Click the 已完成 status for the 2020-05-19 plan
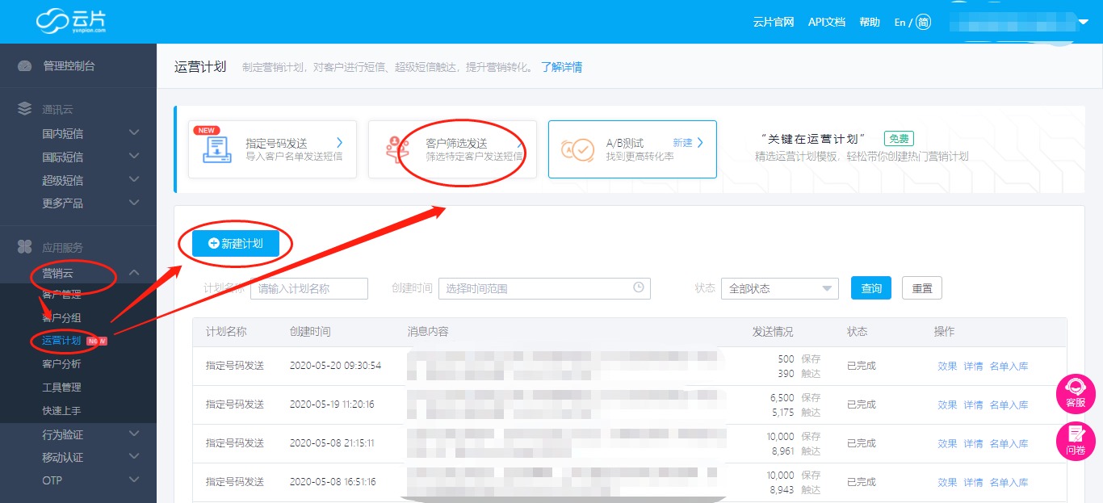1103x503 pixels. pyautogui.click(x=862, y=404)
